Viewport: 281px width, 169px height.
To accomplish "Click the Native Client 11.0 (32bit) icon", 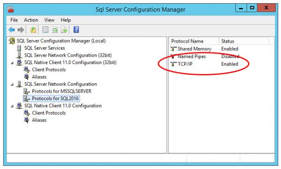I will 19,63.
